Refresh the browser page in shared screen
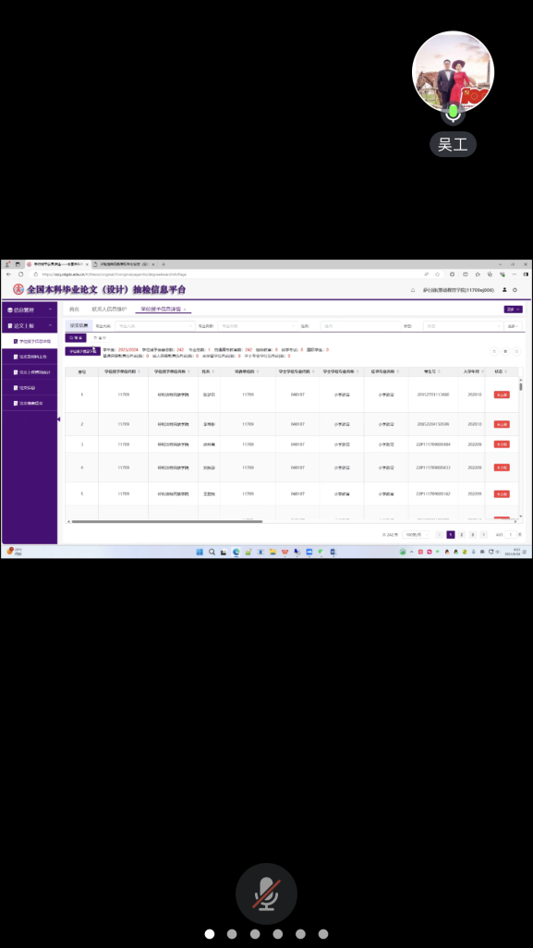 click(x=20, y=273)
